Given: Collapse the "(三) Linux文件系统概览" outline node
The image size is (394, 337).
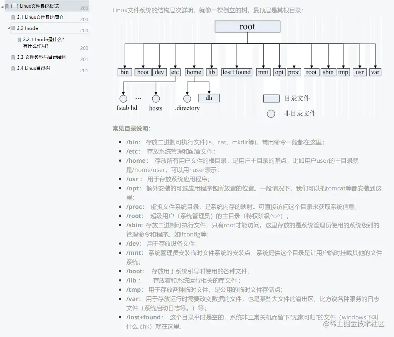Looking at the screenshot, I should tap(3, 6).
